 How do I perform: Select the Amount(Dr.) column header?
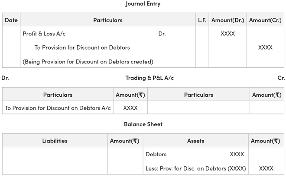227,20
